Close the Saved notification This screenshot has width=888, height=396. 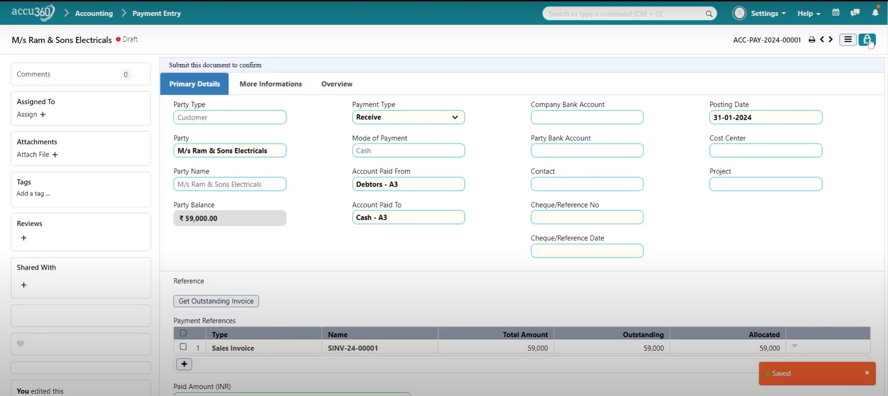867,373
